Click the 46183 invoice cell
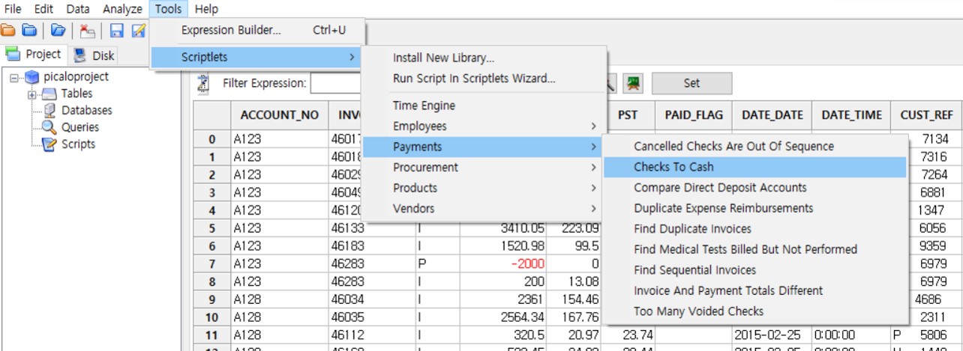The height and width of the screenshot is (351, 963). pos(371,246)
